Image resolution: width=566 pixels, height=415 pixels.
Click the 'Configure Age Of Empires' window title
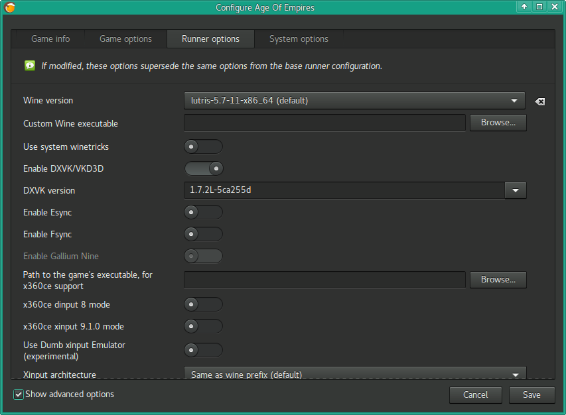click(265, 7)
